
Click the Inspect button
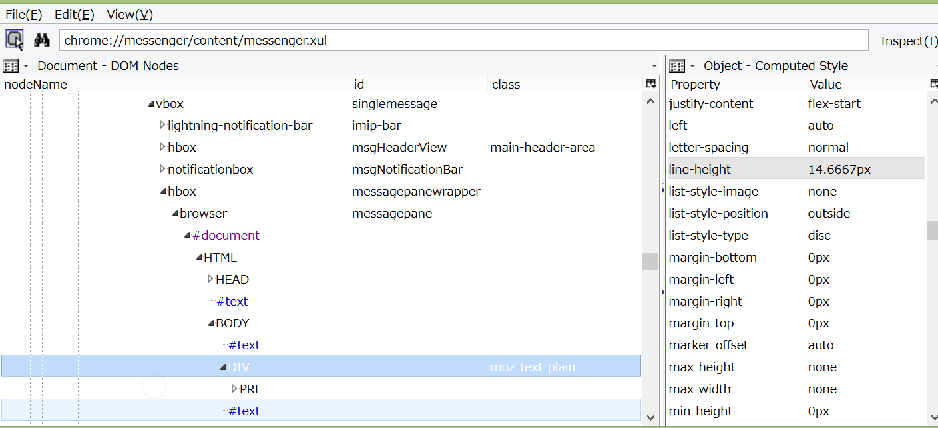[908, 41]
